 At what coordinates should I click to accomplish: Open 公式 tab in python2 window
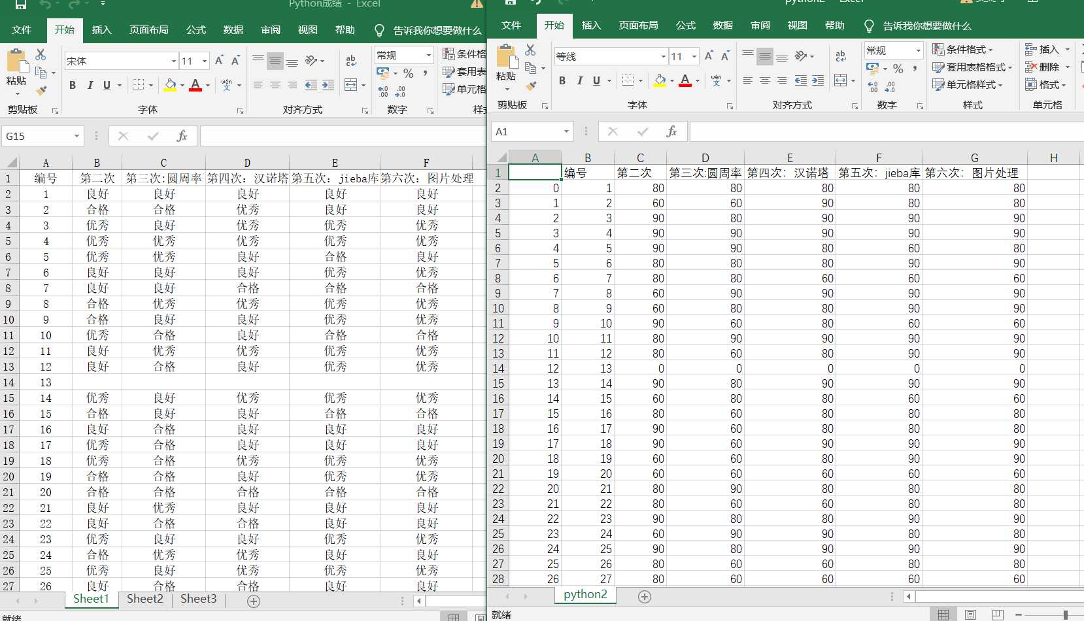(685, 25)
